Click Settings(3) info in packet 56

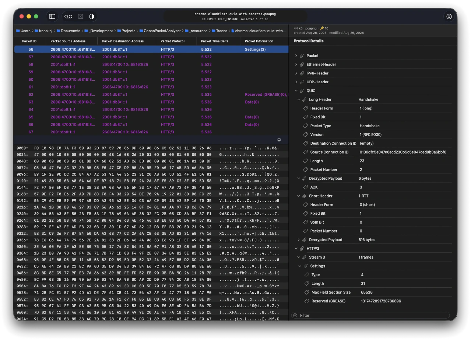point(255,49)
